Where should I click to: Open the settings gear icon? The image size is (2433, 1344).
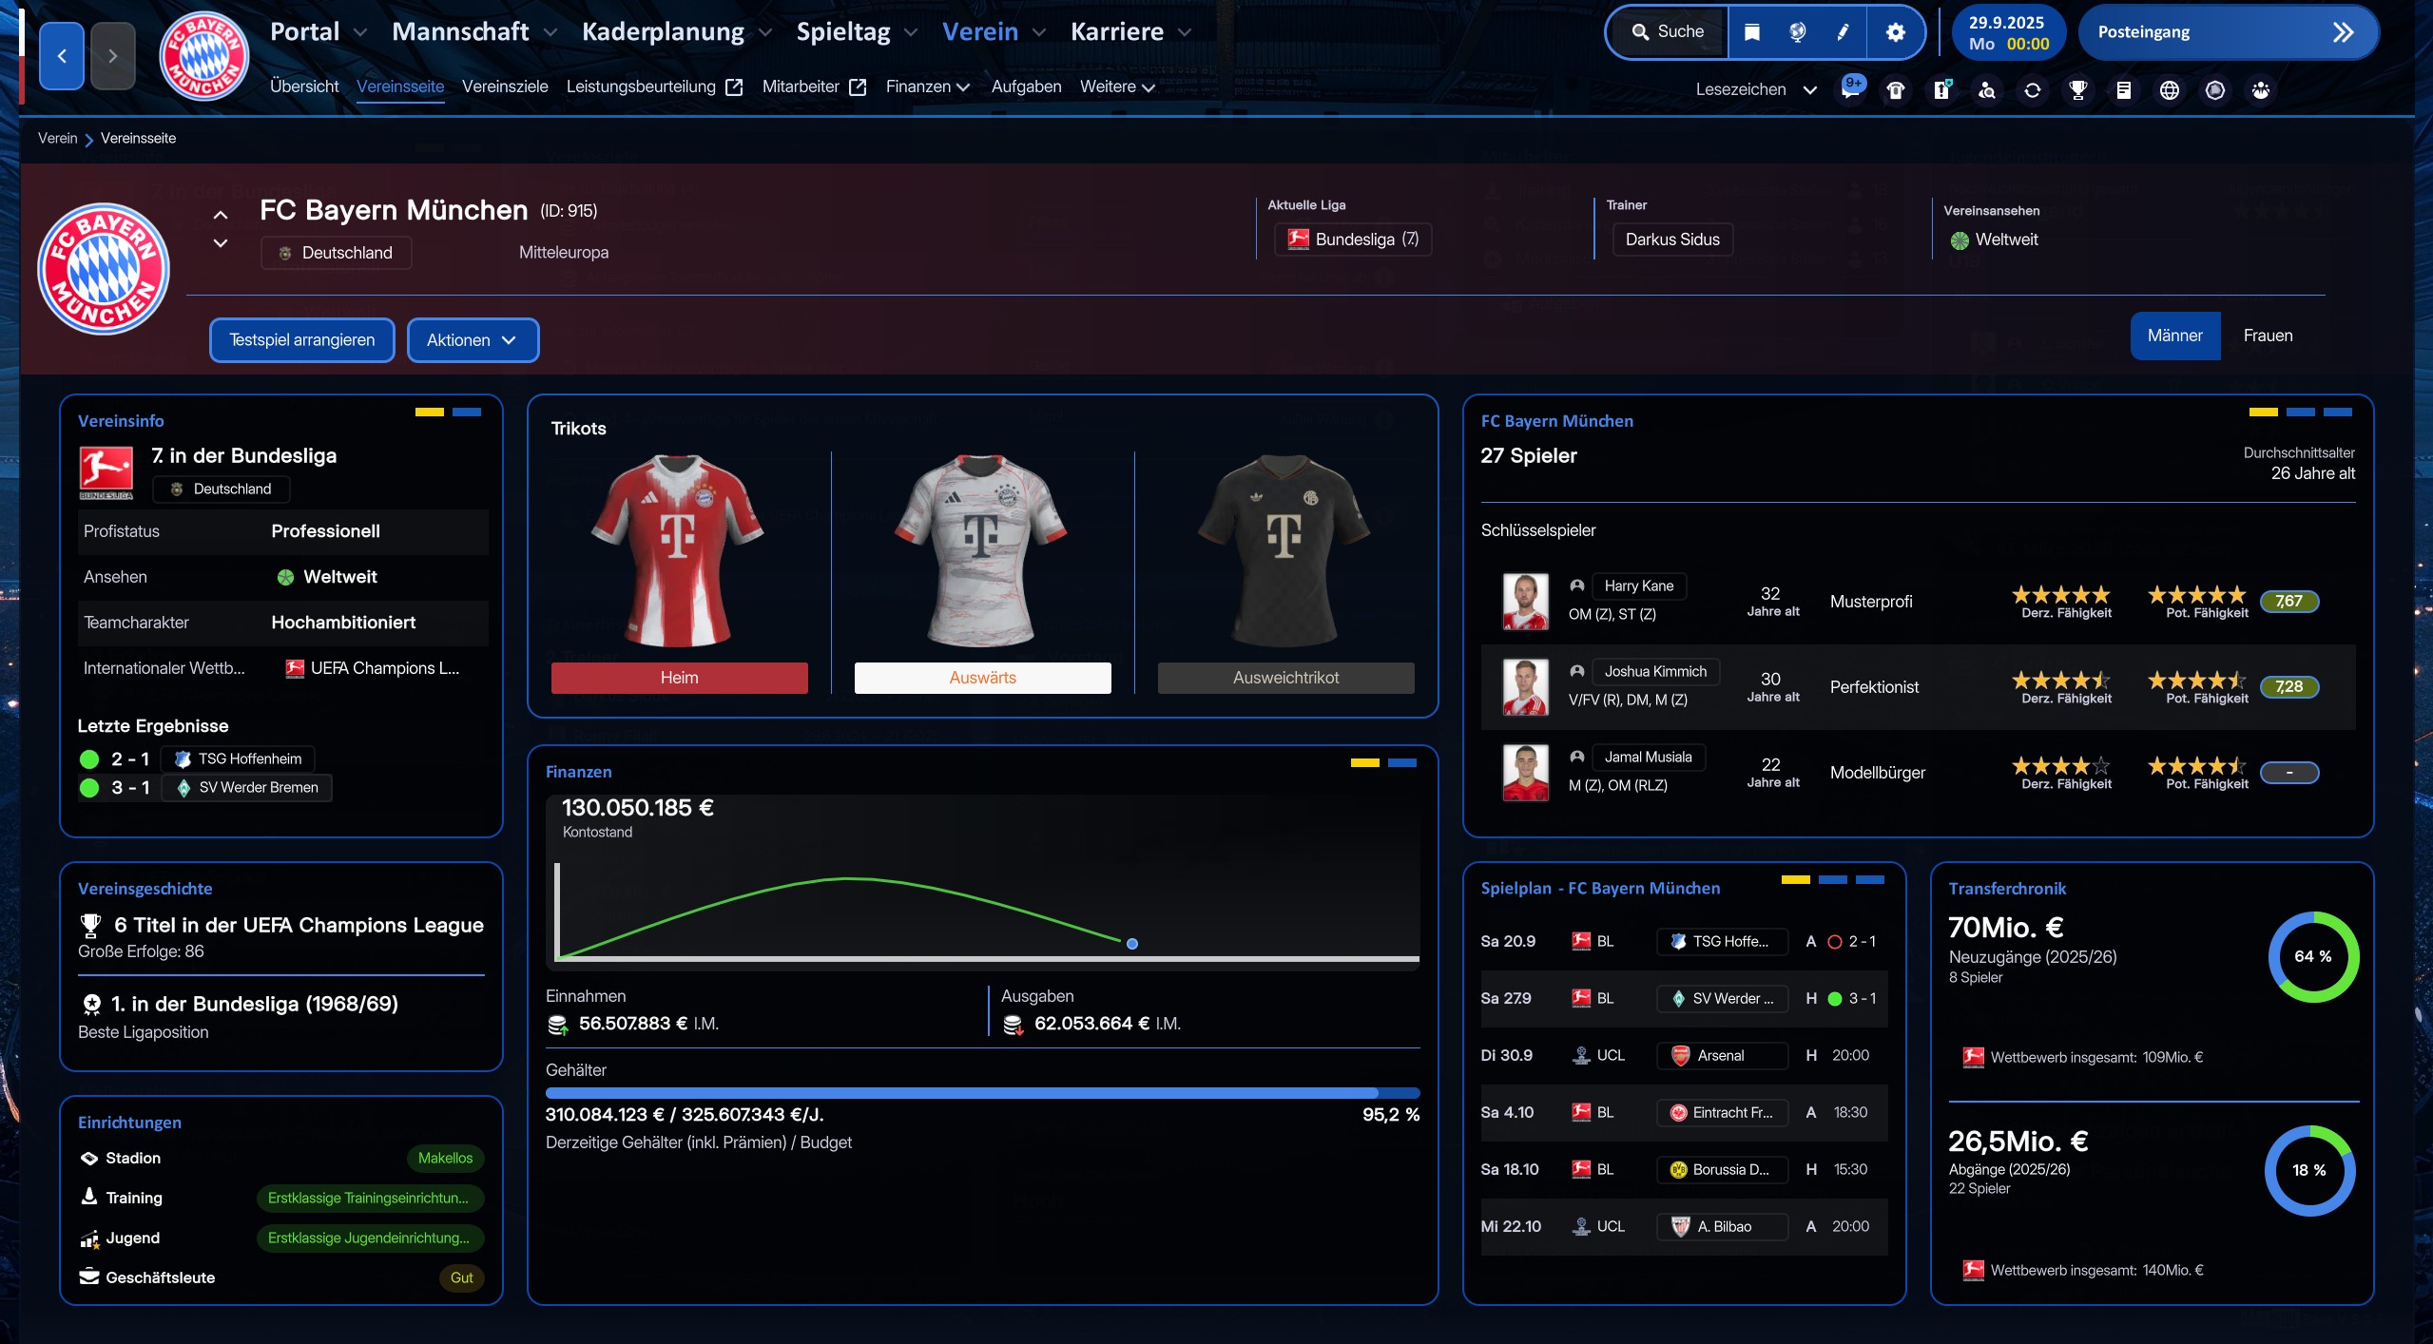tap(1894, 31)
